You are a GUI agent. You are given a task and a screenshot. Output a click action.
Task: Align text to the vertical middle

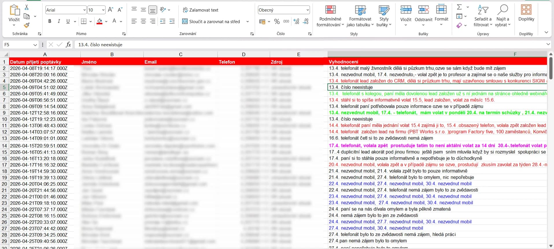(x=143, y=10)
